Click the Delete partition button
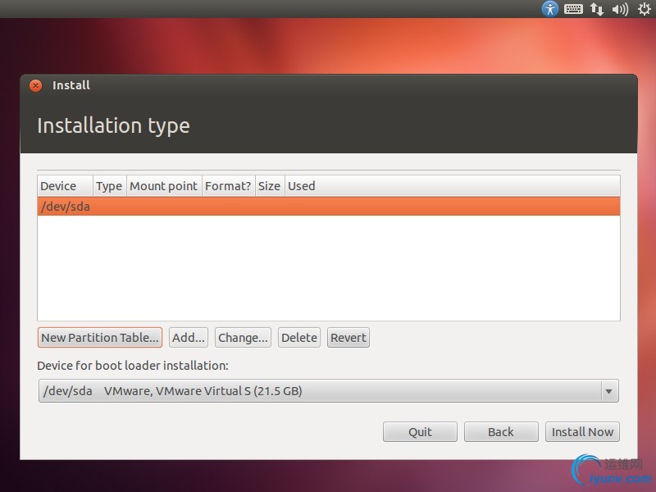 299,338
